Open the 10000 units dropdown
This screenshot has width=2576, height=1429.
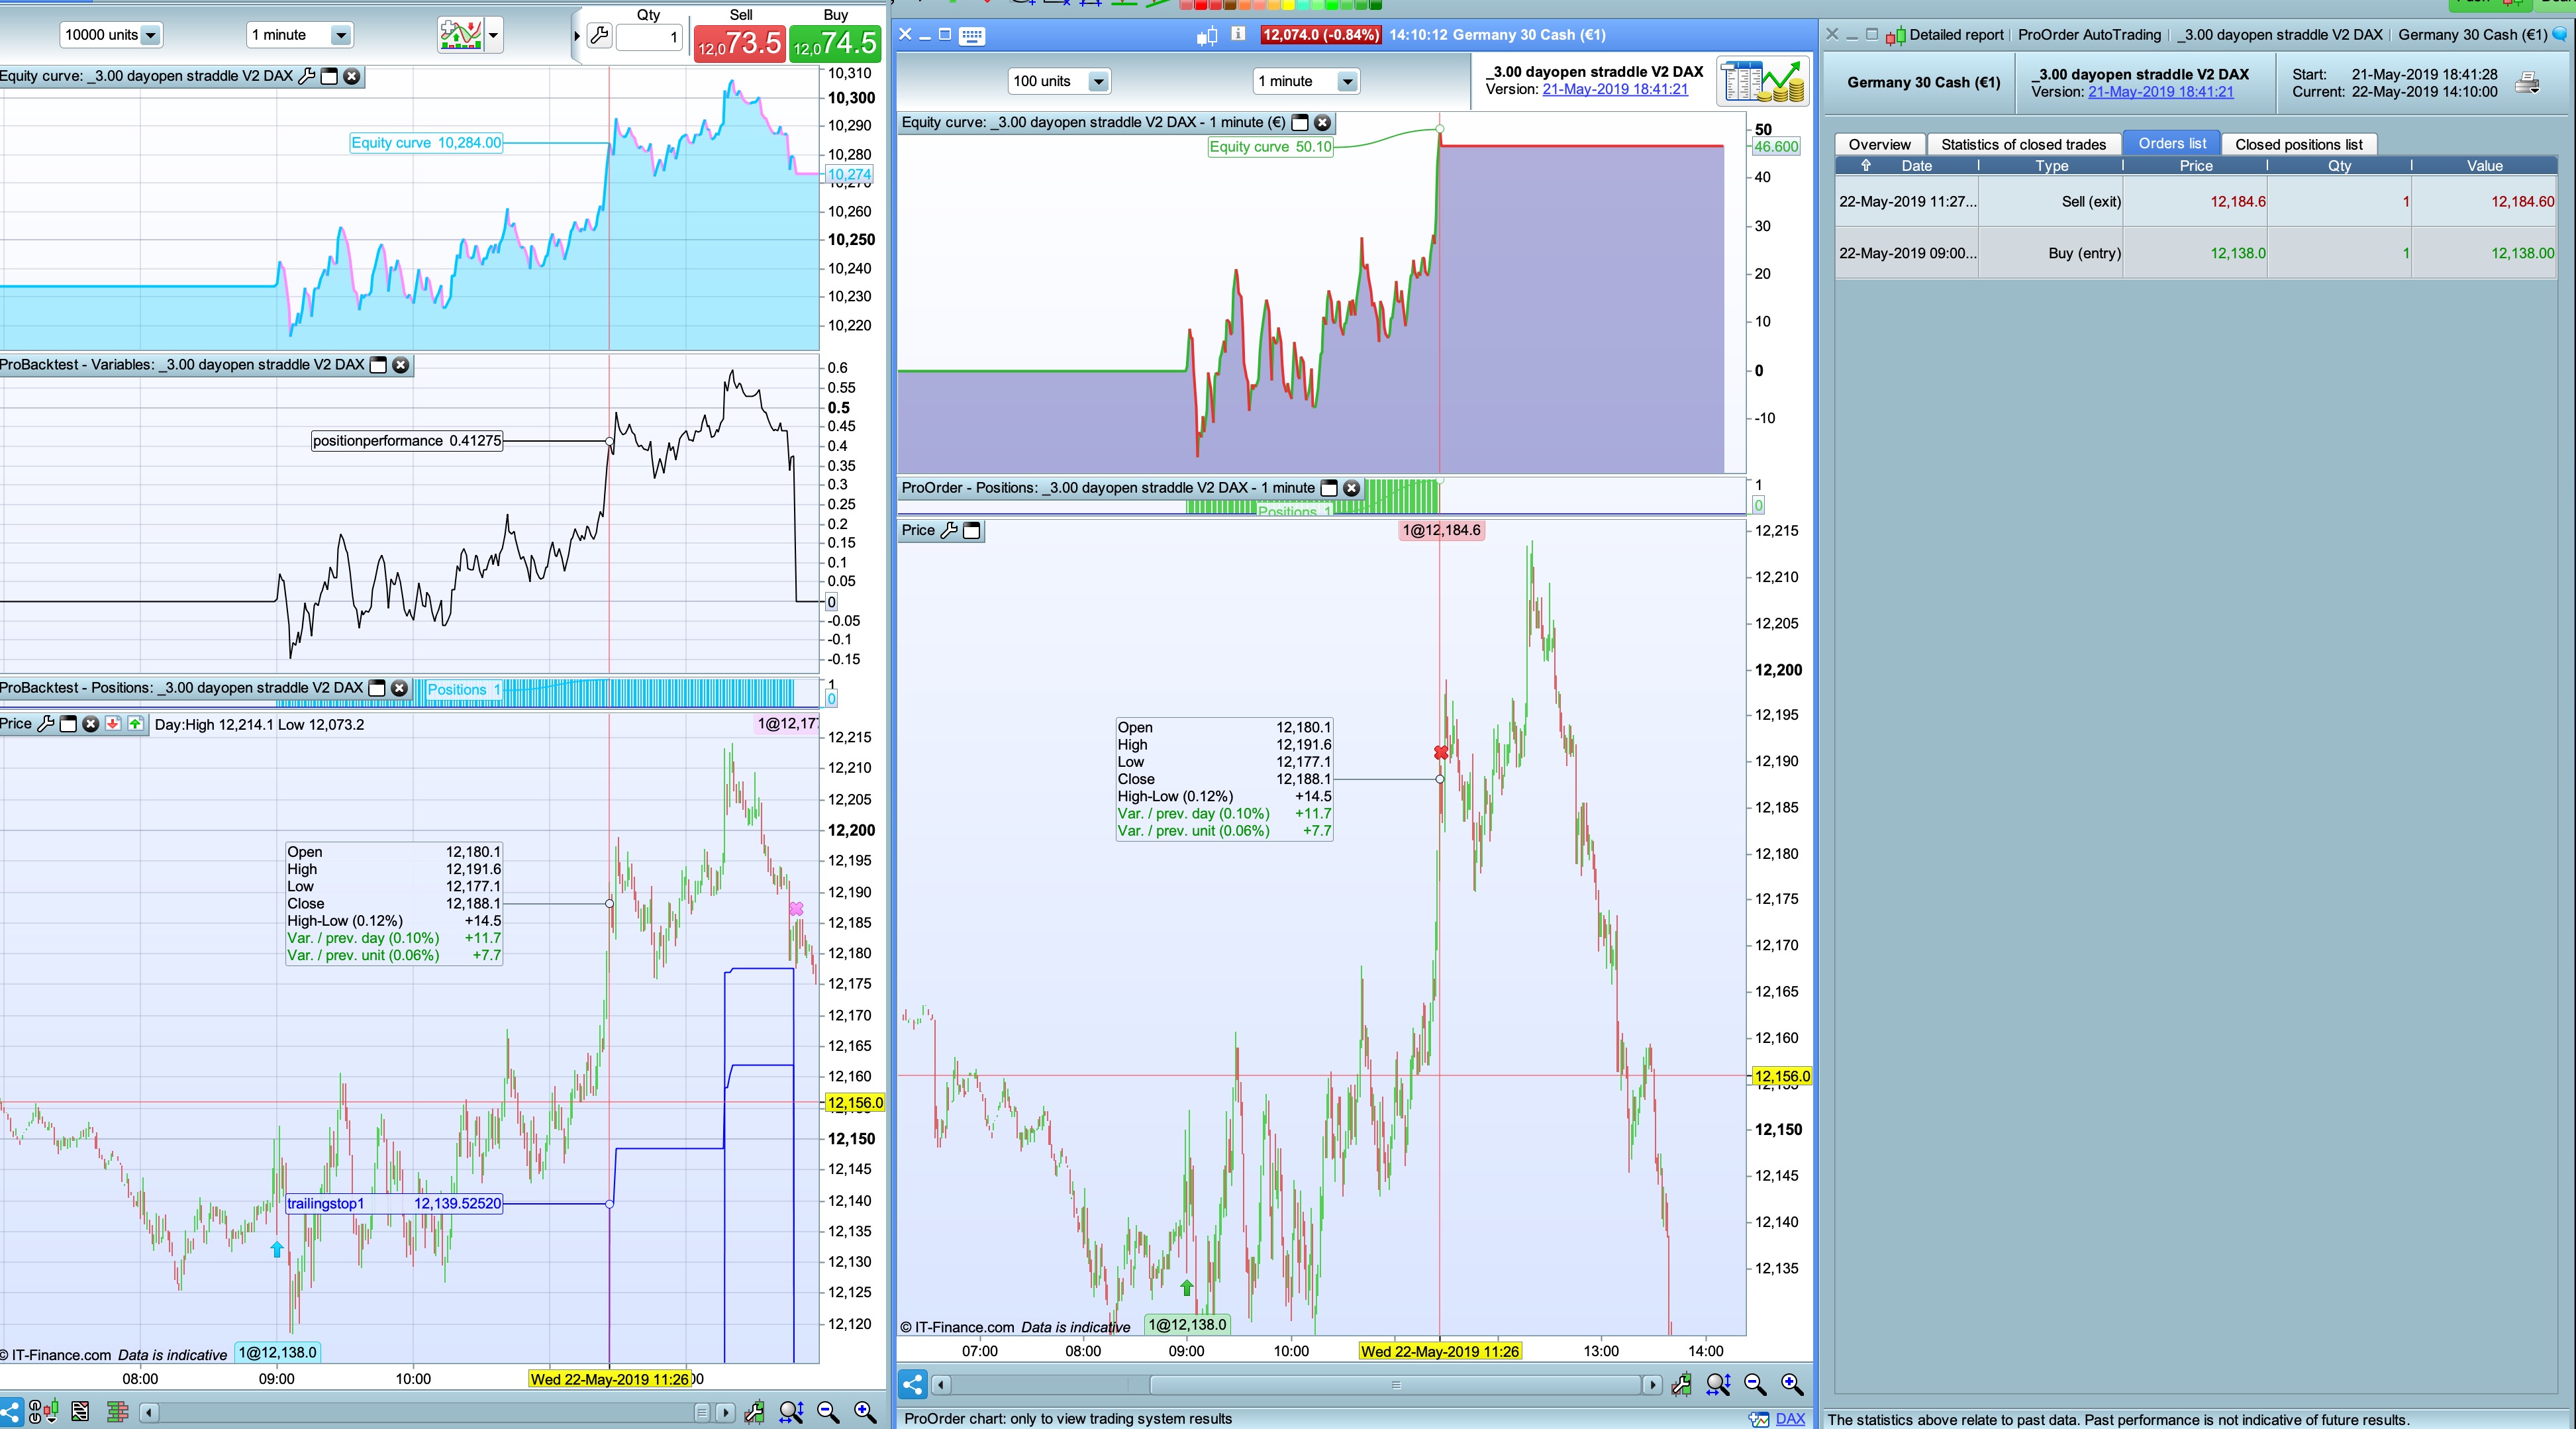(x=150, y=35)
